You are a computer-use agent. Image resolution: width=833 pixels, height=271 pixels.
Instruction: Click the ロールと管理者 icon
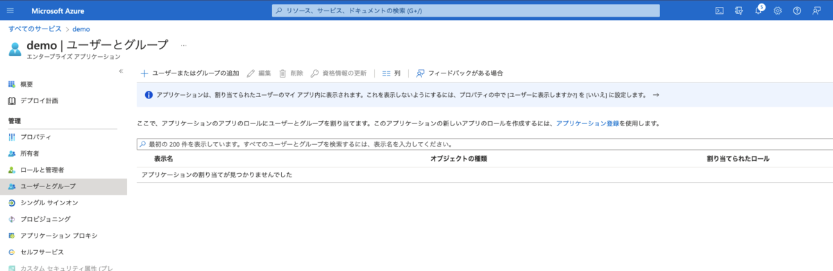tap(12, 170)
